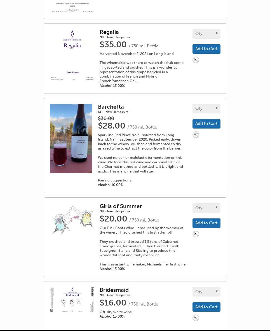Open the Girls of Summer illustration
This screenshot has height=331, width=270.
pos(72,220)
